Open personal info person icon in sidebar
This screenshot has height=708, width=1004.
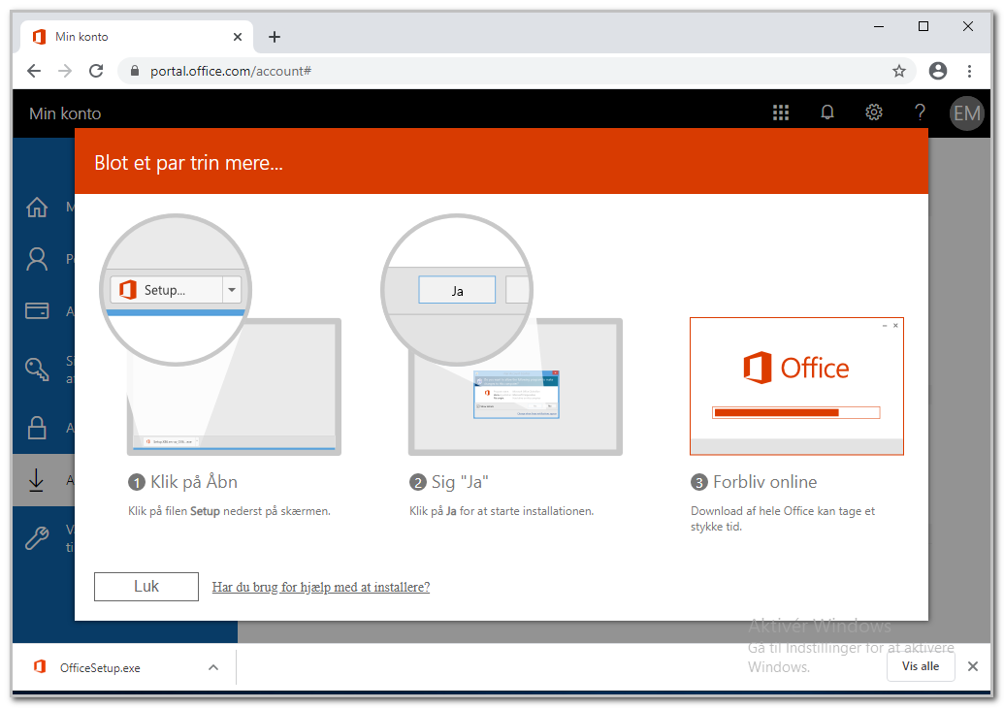pos(37,259)
